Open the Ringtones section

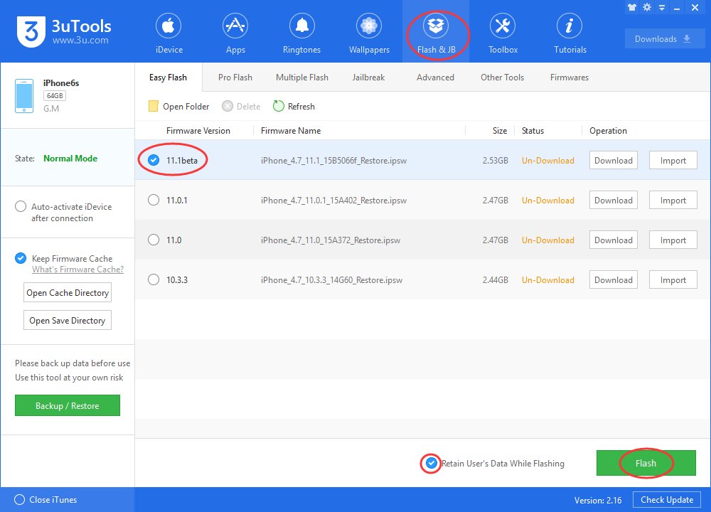301,33
